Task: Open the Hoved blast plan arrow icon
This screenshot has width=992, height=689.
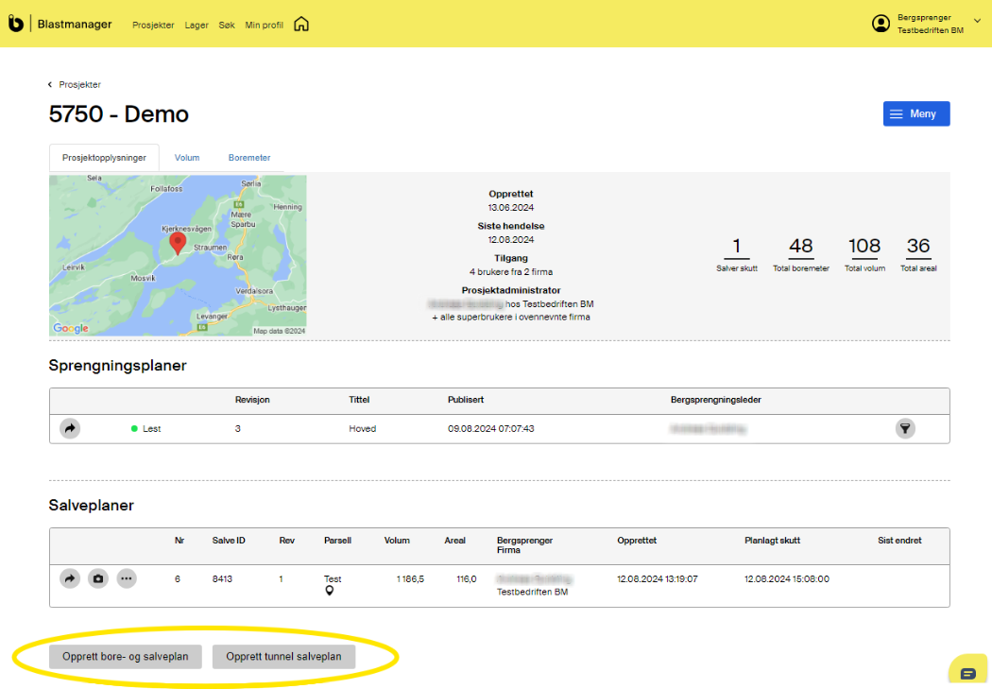Action: tap(70, 428)
